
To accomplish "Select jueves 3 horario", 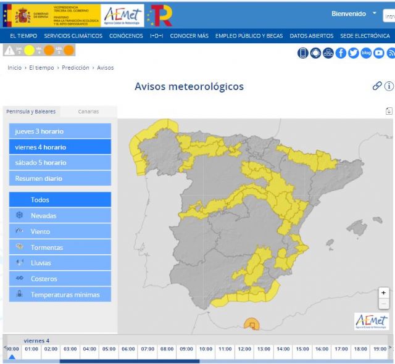I will click(x=60, y=131).
